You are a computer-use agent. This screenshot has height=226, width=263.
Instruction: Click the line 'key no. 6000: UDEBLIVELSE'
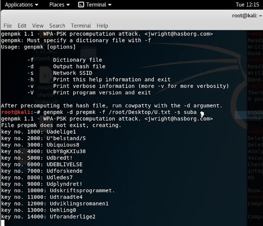click(42, 164)
